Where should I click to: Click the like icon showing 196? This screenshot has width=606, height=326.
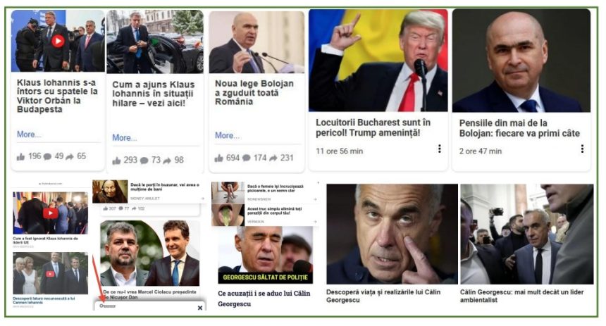21,157
